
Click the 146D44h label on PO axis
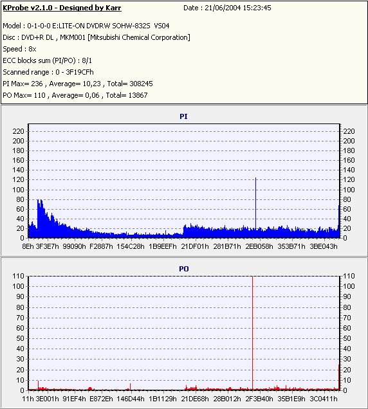pyautogui.click(x=130, y=399)
